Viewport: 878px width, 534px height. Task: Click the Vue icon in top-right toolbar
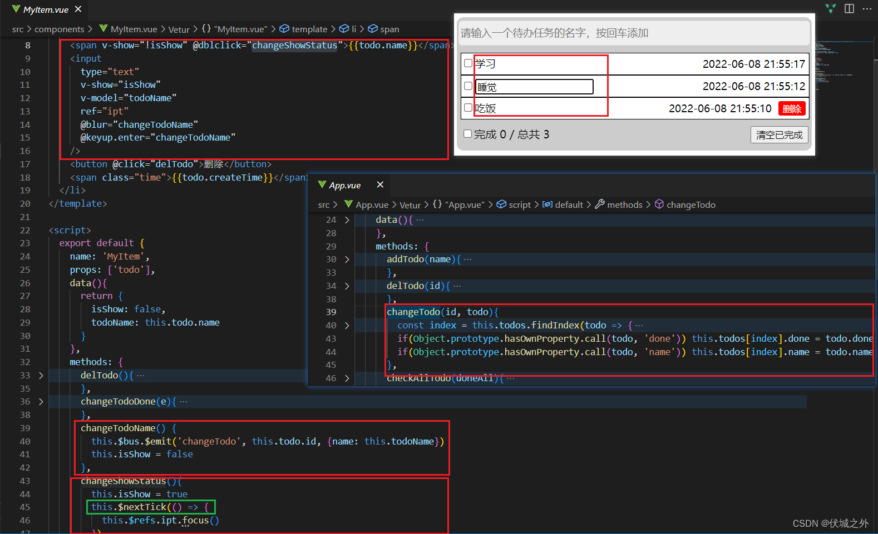coord(830,8)
